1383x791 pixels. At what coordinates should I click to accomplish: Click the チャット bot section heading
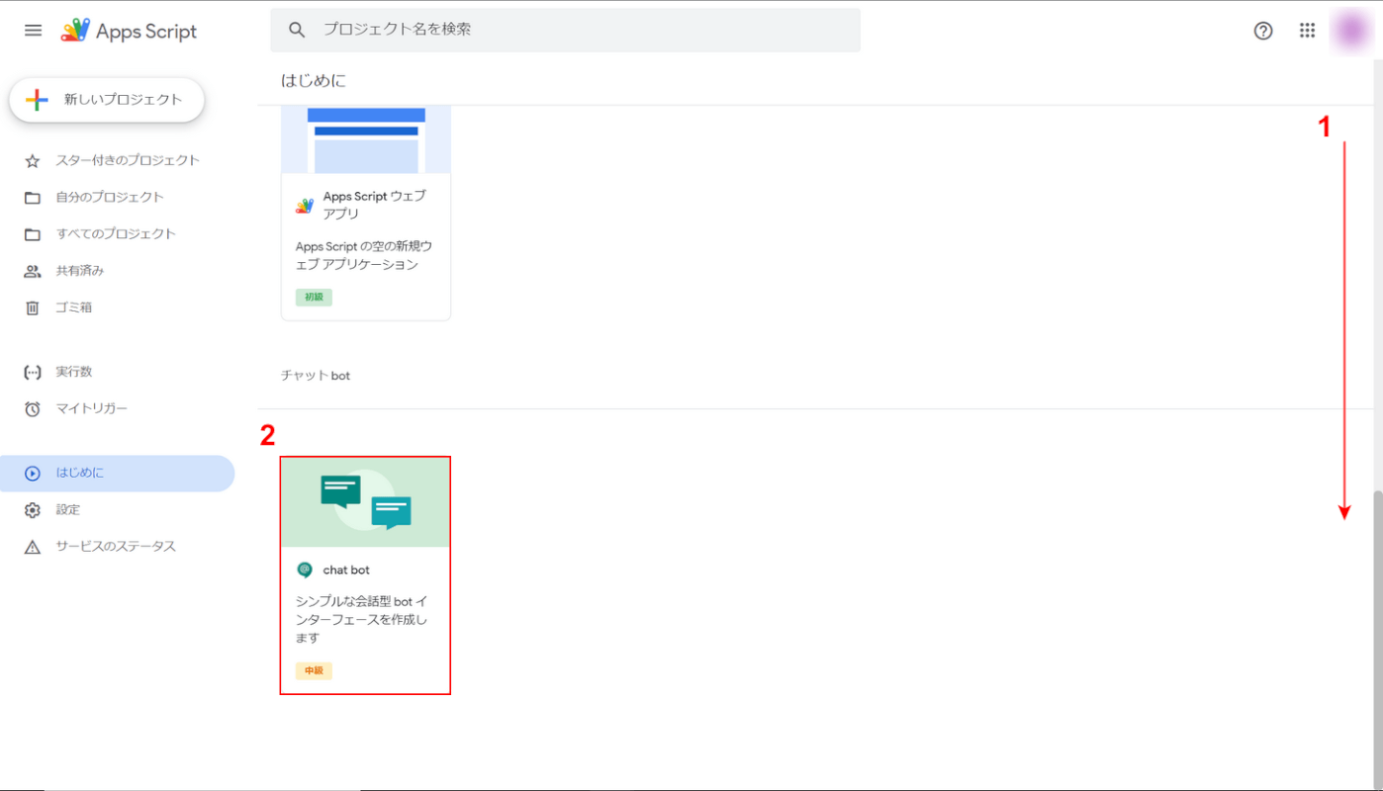coord(316,376)
